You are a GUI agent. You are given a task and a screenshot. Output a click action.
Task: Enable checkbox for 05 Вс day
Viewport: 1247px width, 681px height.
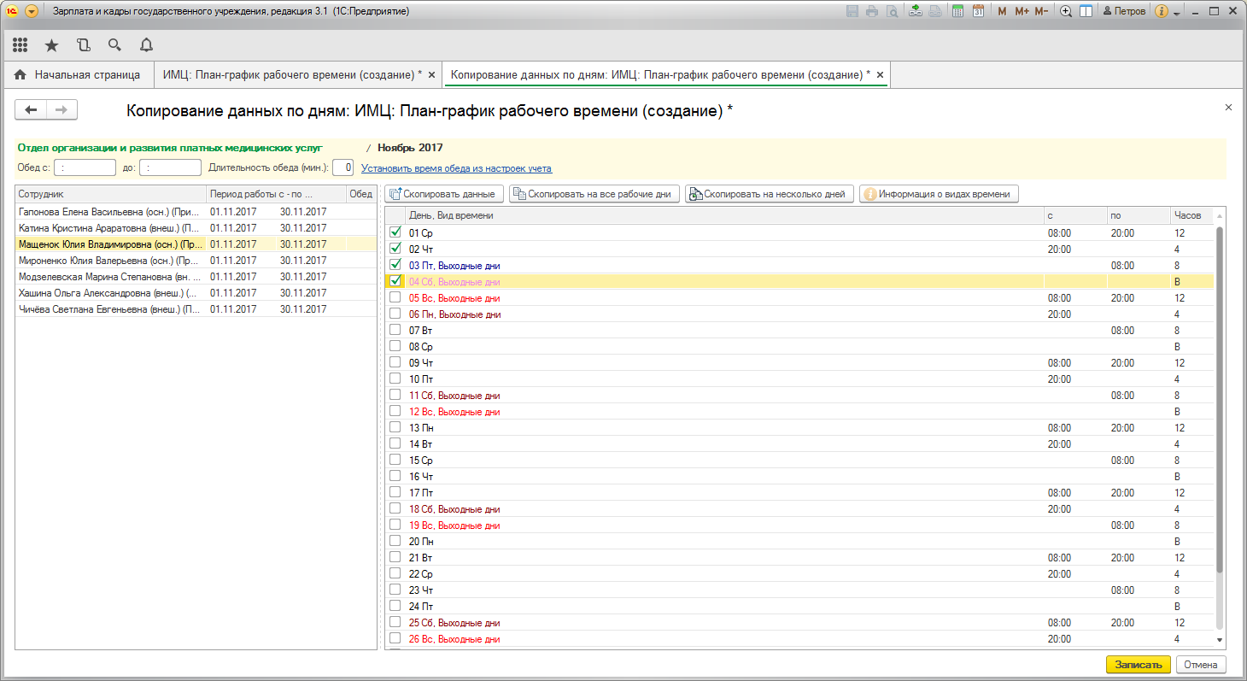pyautogui.click(x=395, y=297)
